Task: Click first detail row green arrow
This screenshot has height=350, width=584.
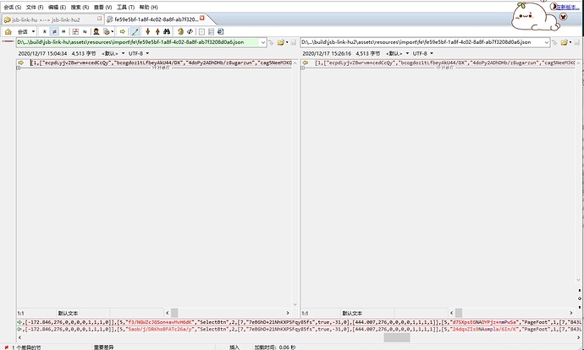Action: (19, 322)
